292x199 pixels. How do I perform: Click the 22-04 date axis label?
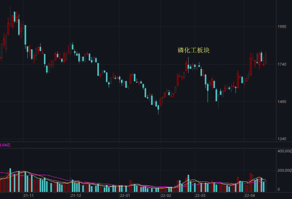[x=250, y=195]
